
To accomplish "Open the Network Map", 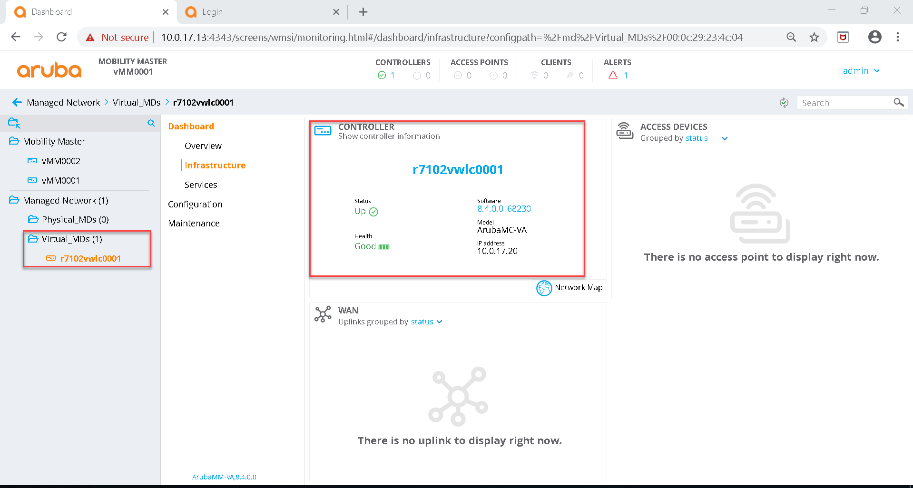I will coord(569,288).
